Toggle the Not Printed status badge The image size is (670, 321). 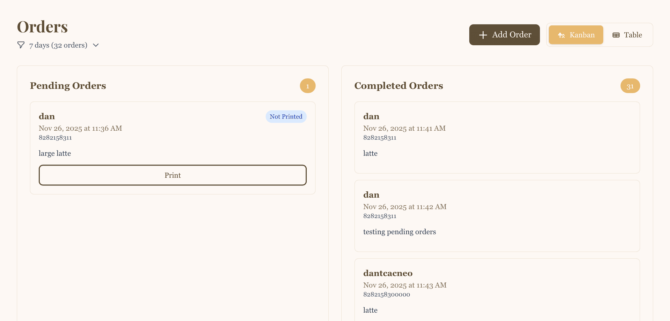pos(286,116)
